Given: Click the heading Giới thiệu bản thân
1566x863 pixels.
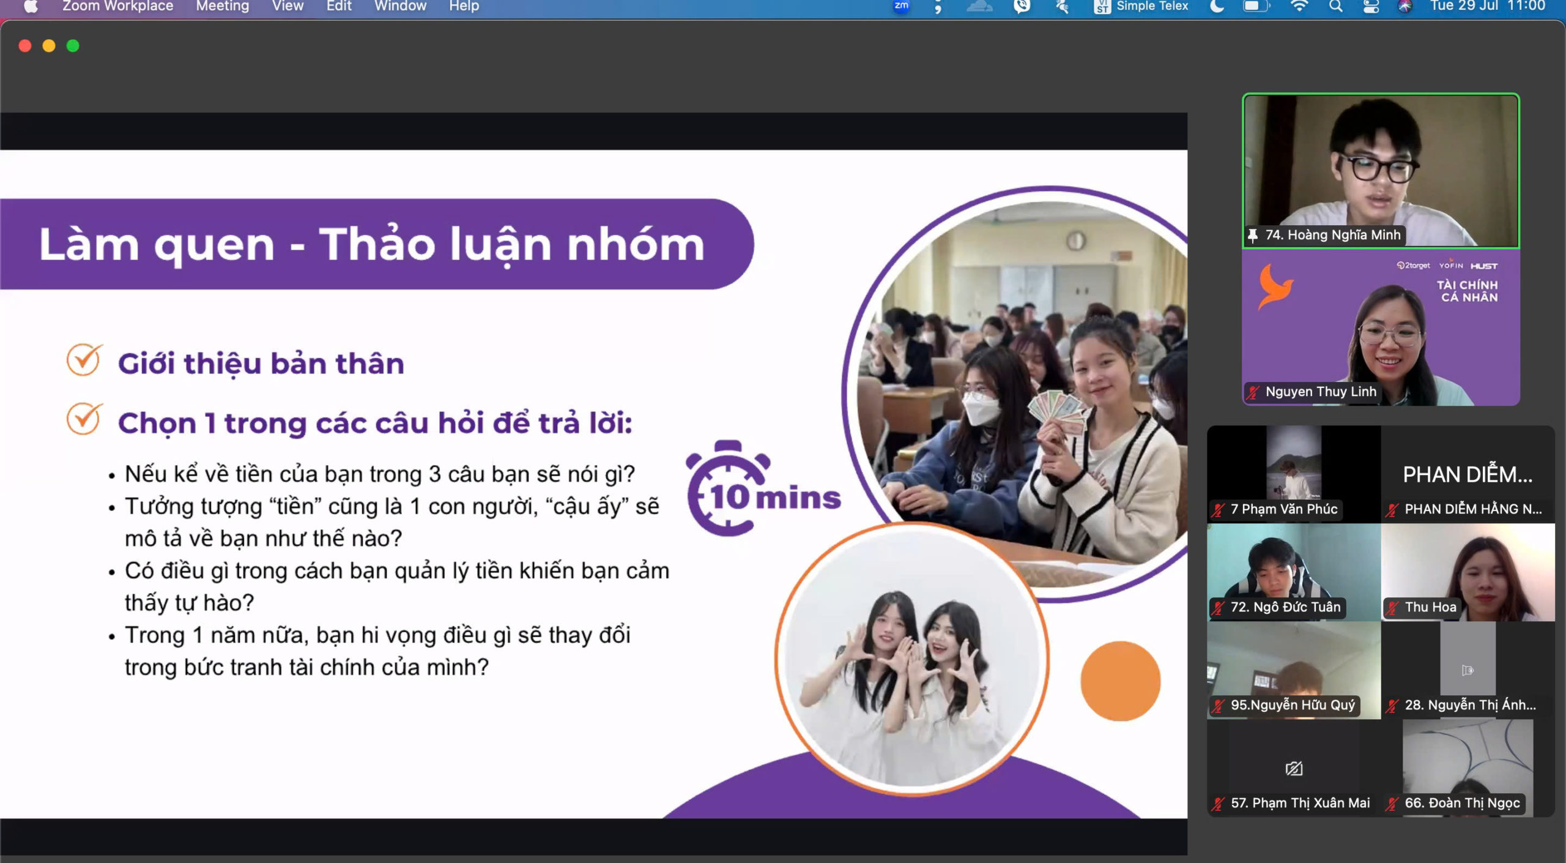Looking at the screenshot, I should (x=261, y=364).
